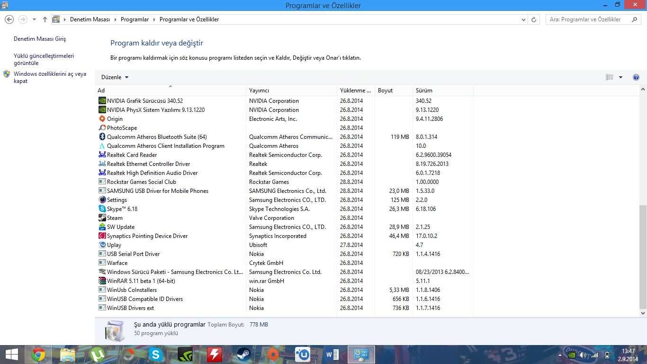The width and height of the screenshot is (647, 364).
Task: Open Windows özelliklerini aç veya kapat link
Action: point(50,77)
